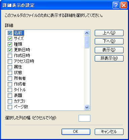Click the 表示(S) button
Image resolution: width=129 pixels, height=140 pixels.
(x=109, y=50)
